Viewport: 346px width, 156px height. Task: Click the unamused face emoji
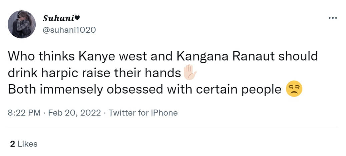click(294, 89)
